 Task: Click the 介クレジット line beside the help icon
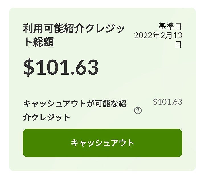click(x=46, y=117)
